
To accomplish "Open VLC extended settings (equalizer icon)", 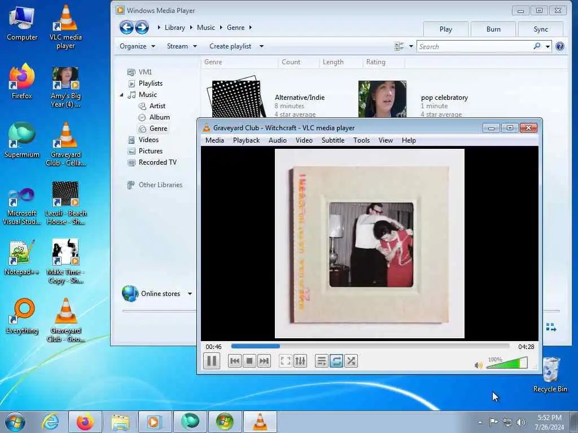I will coord(300,361).
